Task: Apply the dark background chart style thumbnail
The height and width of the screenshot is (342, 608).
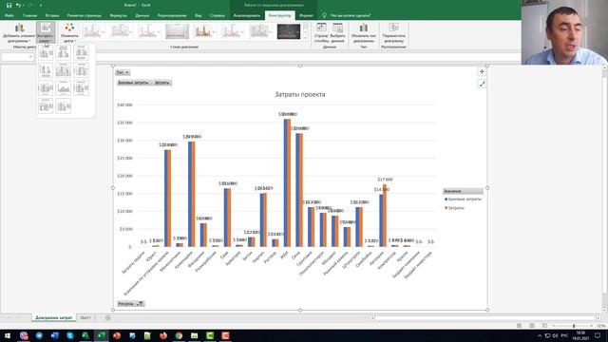Action: click(289, 31)
